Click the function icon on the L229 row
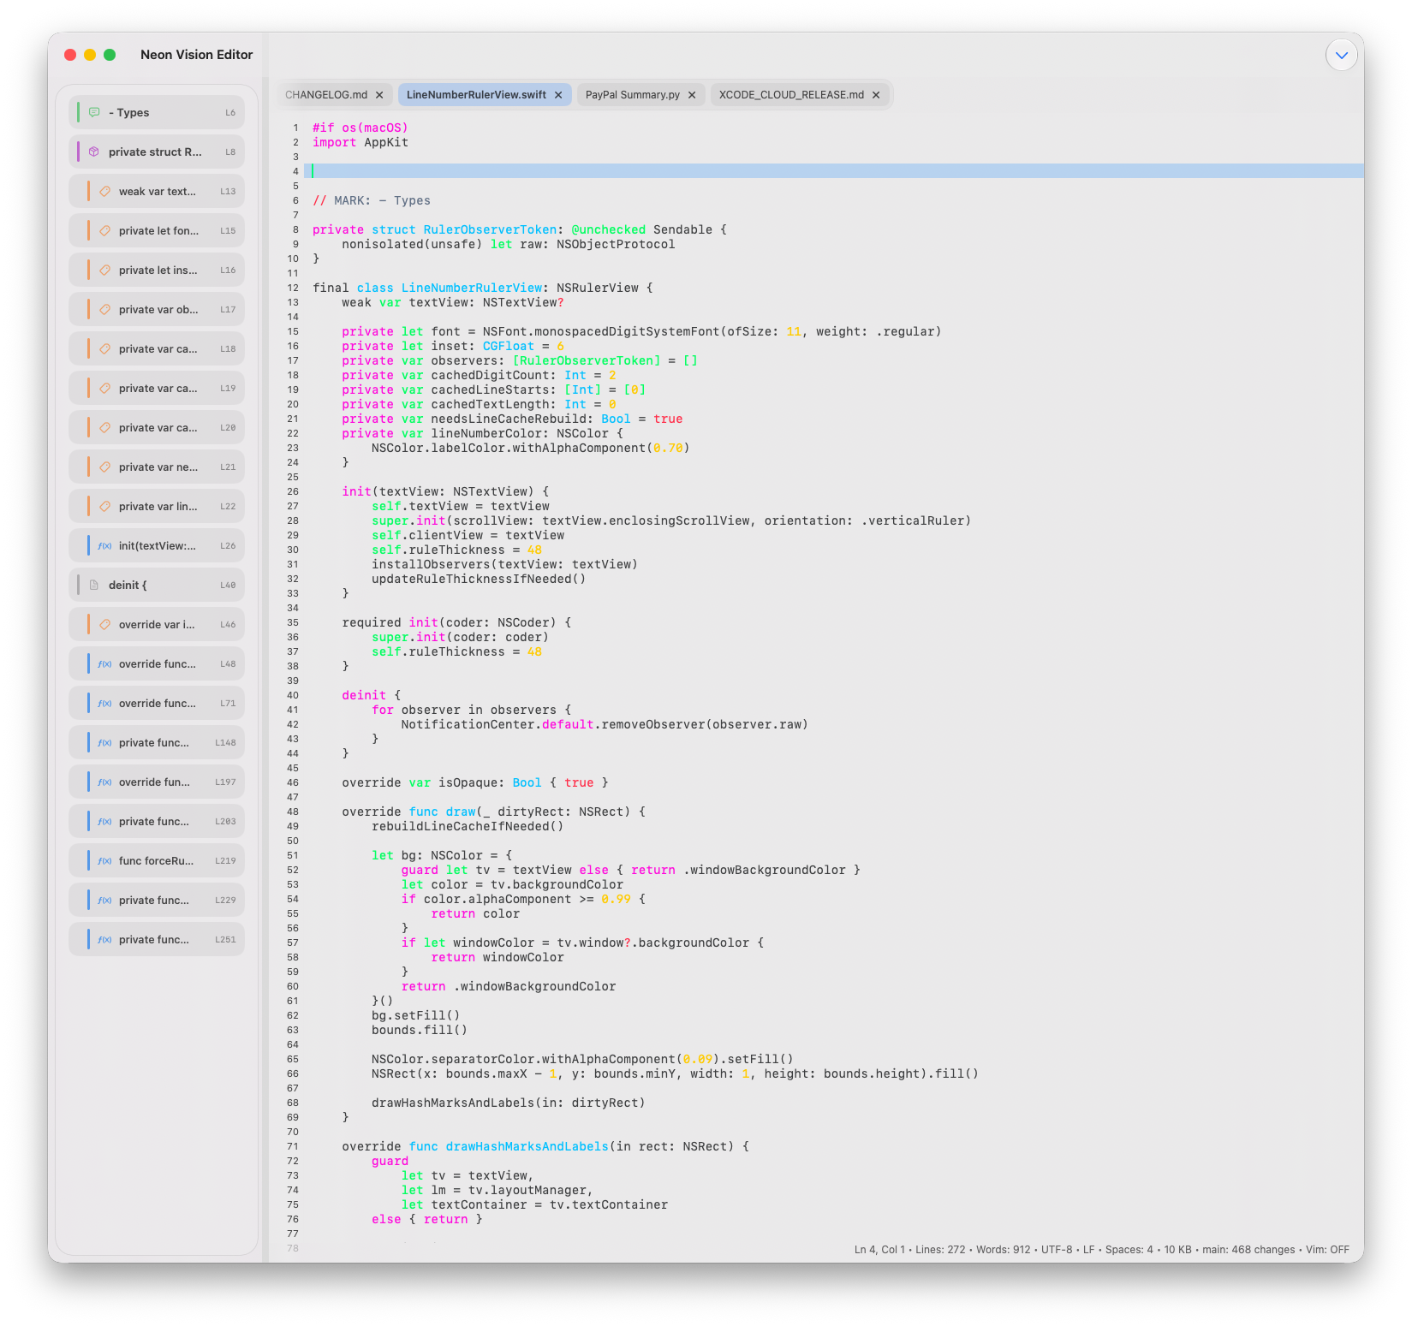The height and width of the screenshot is (1326, 1412). coord(104,900)
